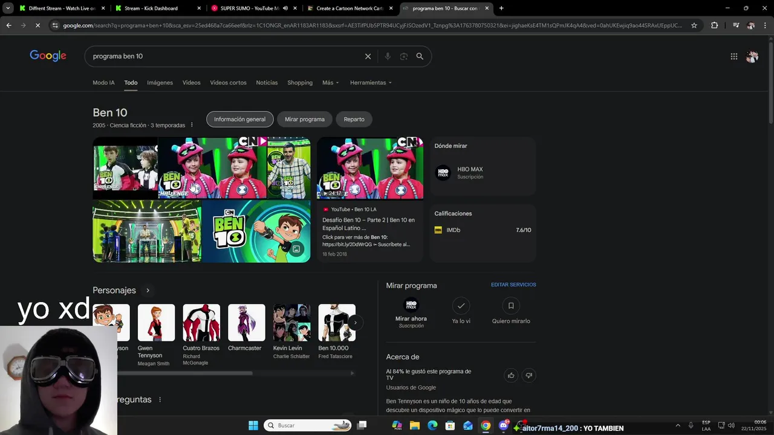Open more options next to 3 temporadas
The width and height of the screenshot is (774, 435).
tap(192, 125)
